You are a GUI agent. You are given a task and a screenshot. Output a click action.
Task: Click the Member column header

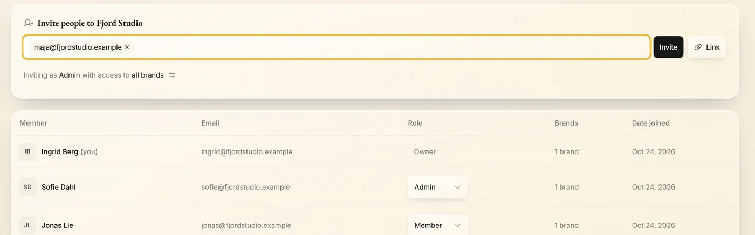33,123
